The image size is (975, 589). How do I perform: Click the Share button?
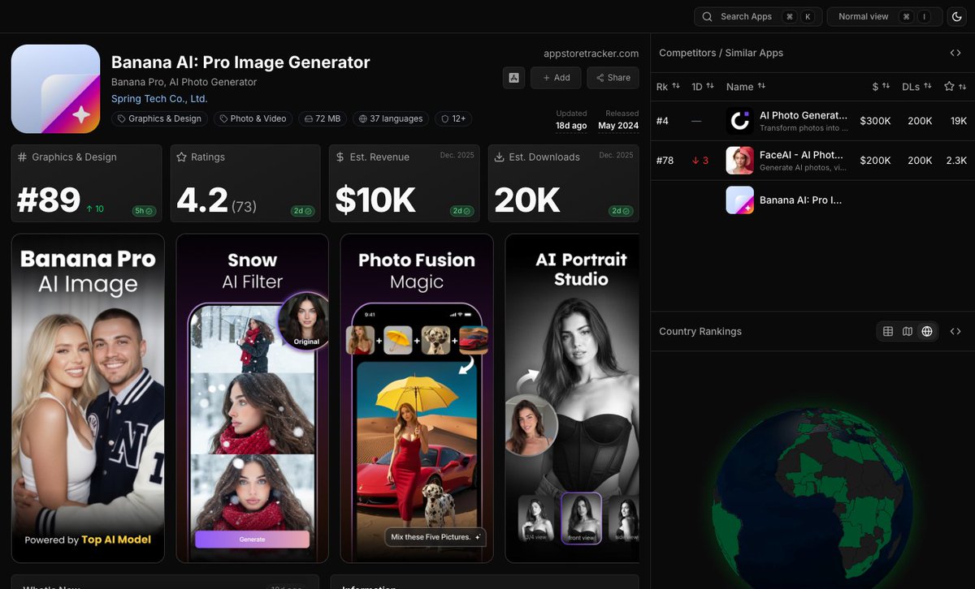(613, 78)
